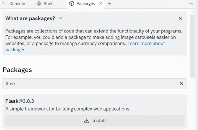The width and height of the screenshot is (198, 130).
Task: Dismiss the What are packages info box
Action: coord(180,18)
